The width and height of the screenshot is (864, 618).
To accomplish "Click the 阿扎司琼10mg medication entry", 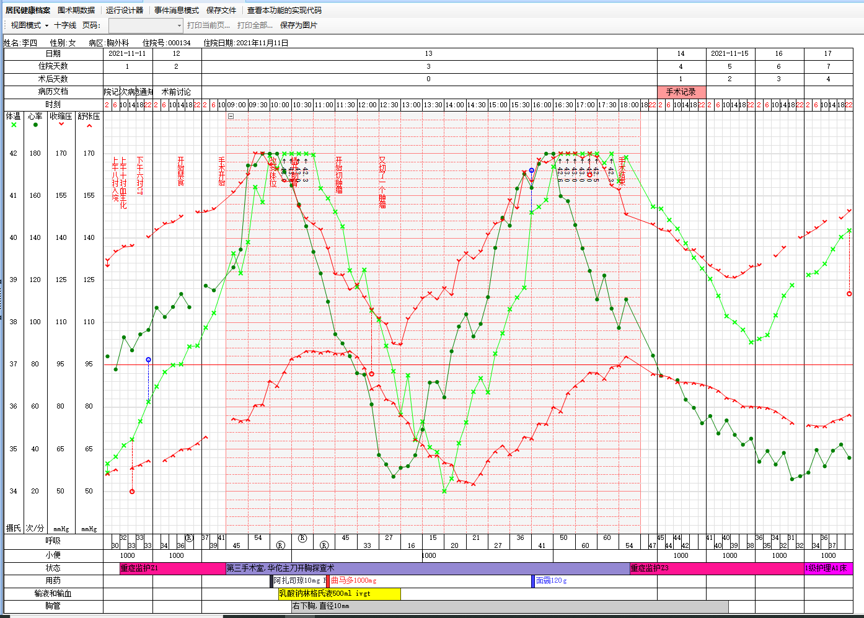I will pyautogui.click(x=298, y=581).
